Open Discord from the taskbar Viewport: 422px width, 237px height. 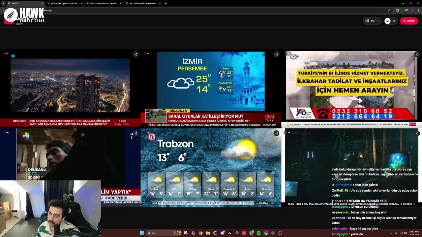pos(223,233)
